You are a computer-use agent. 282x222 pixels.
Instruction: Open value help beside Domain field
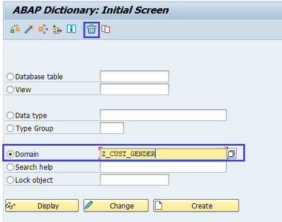coord(231,154)
